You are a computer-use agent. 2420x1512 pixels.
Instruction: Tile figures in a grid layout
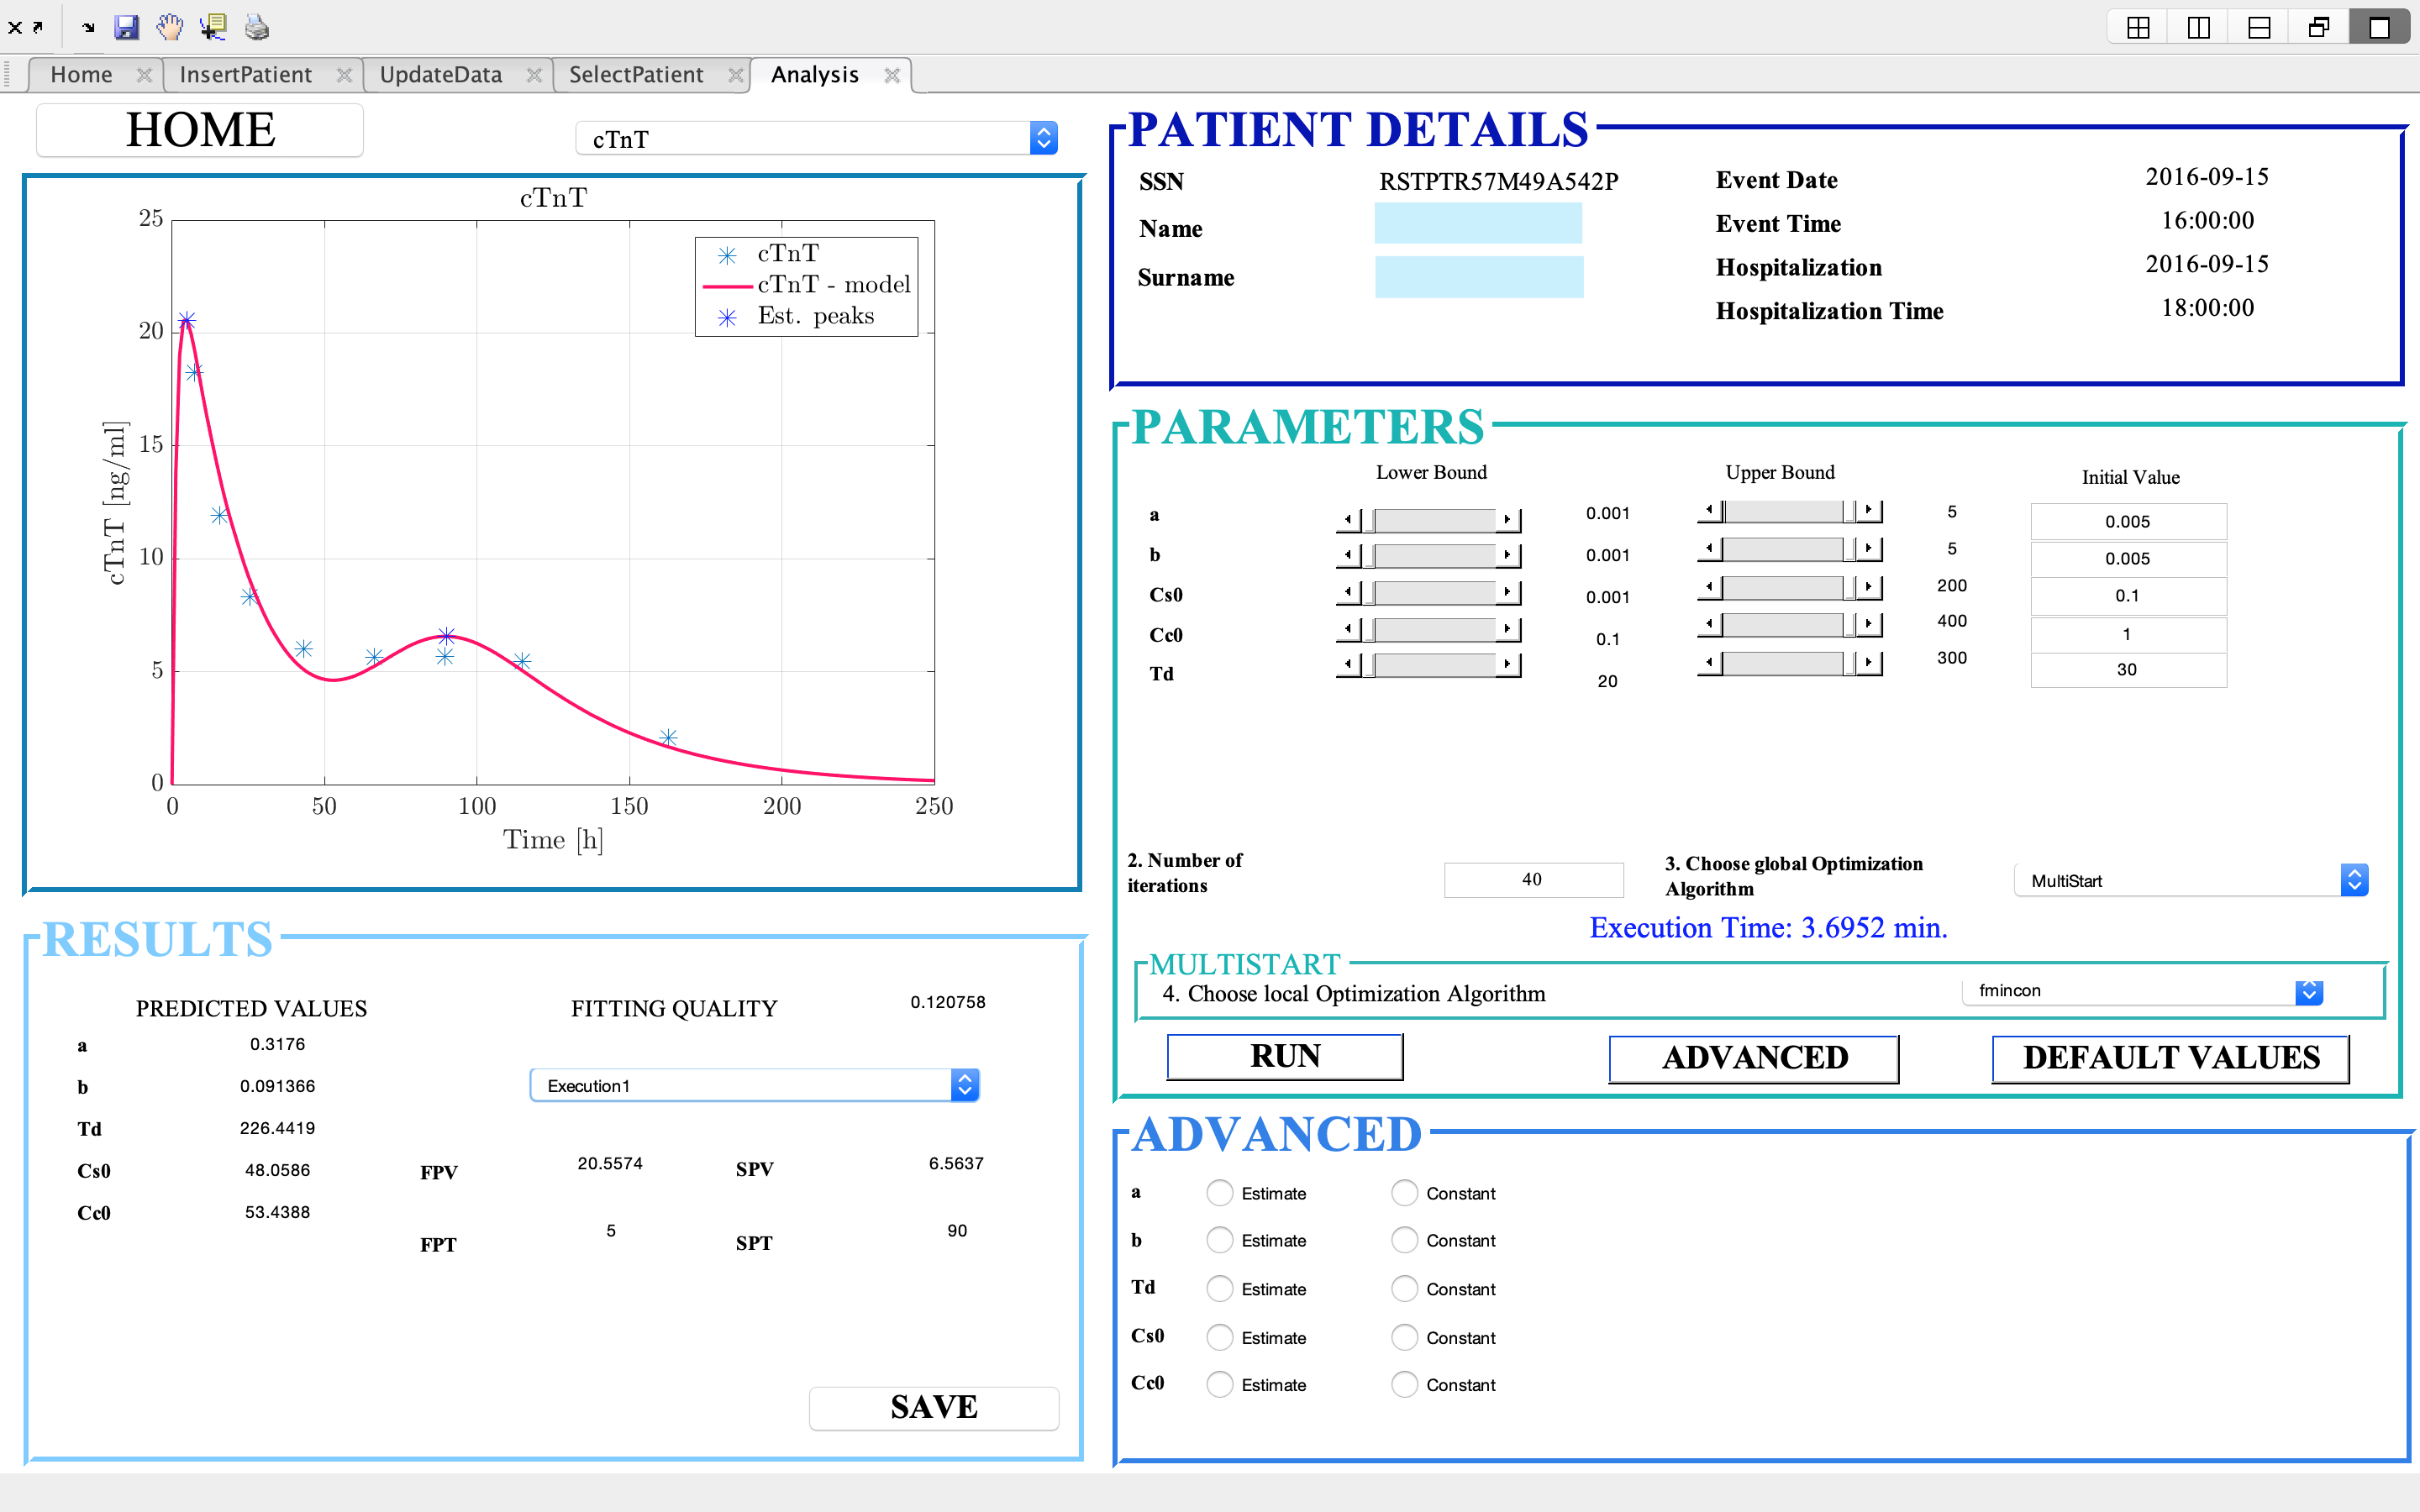tap(2138, 28)
